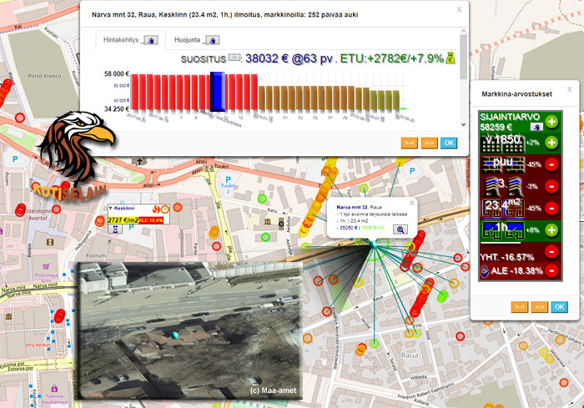Screen dimensions: 584x408
Task: Collapse the chart dialog with the >-< button
Action: pyautogui.click(x=410, y=143)
